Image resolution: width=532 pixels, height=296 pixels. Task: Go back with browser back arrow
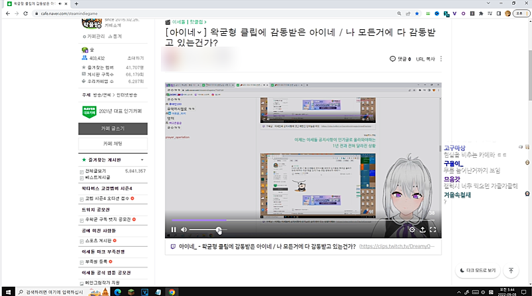click(8, 13)
